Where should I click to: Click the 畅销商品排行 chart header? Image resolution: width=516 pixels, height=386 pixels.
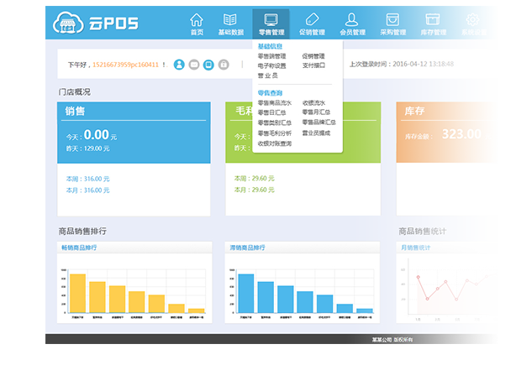(81, 248)
